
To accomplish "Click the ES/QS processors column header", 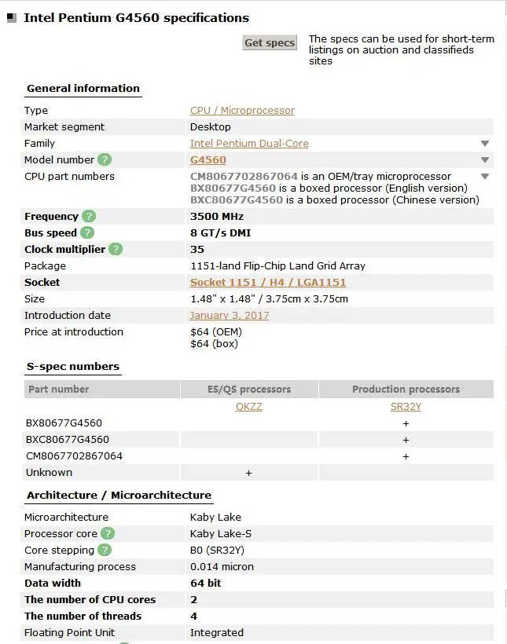I will tap(249, 390).
